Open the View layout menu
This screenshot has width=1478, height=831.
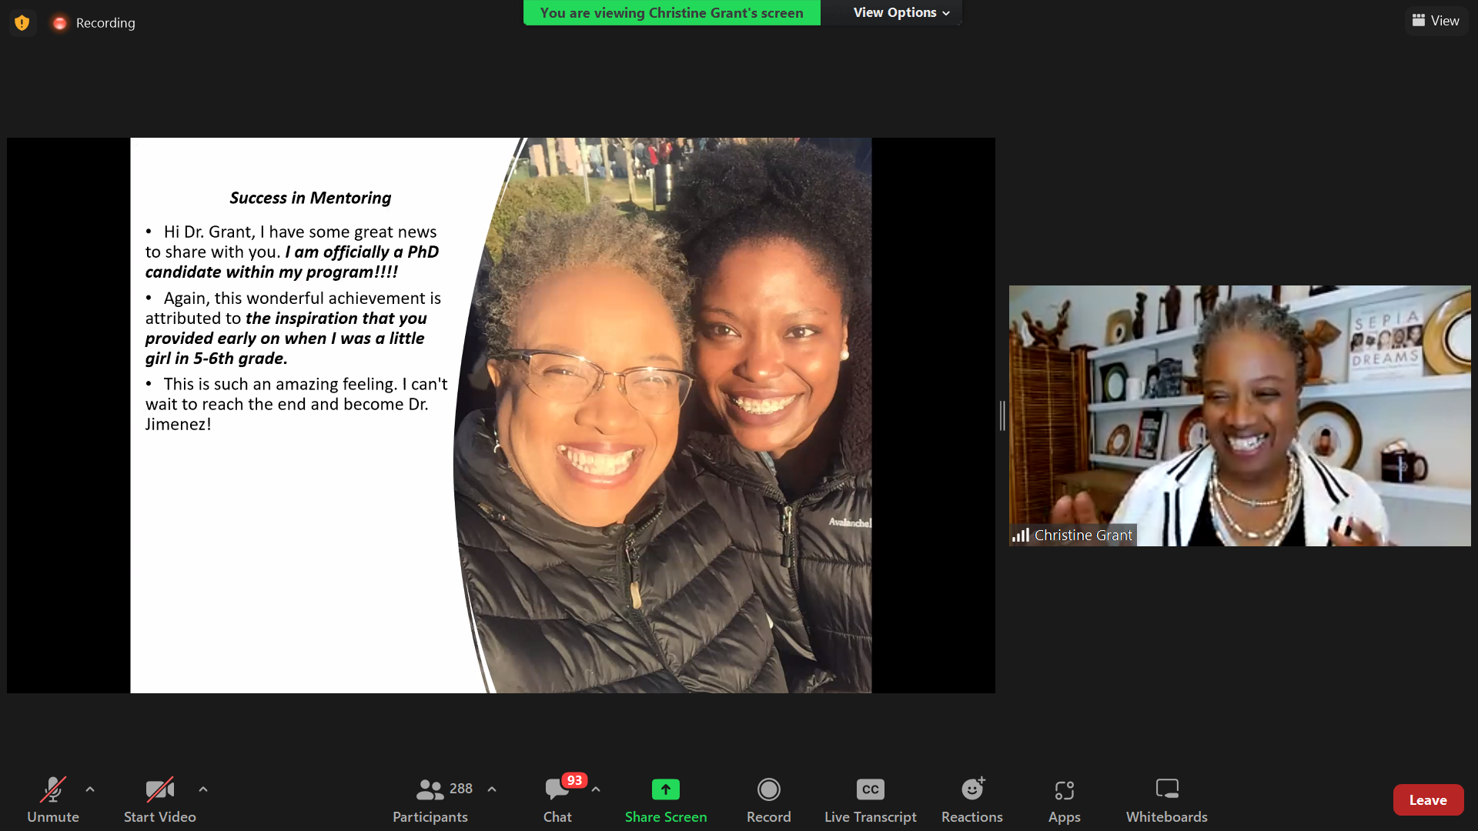pos(1436,21)
